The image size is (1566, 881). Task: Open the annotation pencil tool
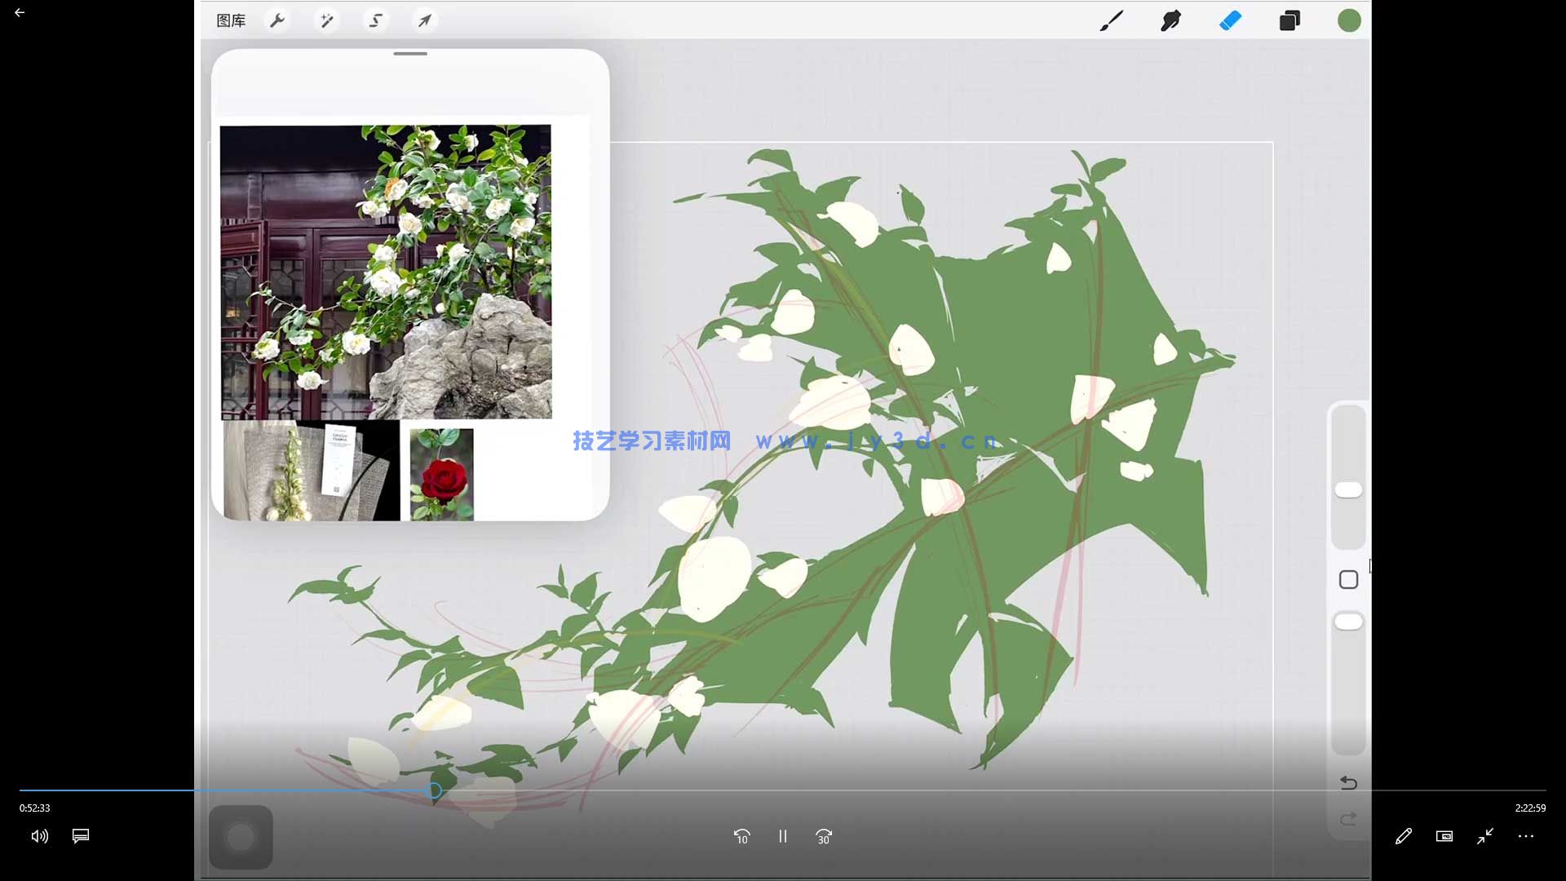[1404, 836]
